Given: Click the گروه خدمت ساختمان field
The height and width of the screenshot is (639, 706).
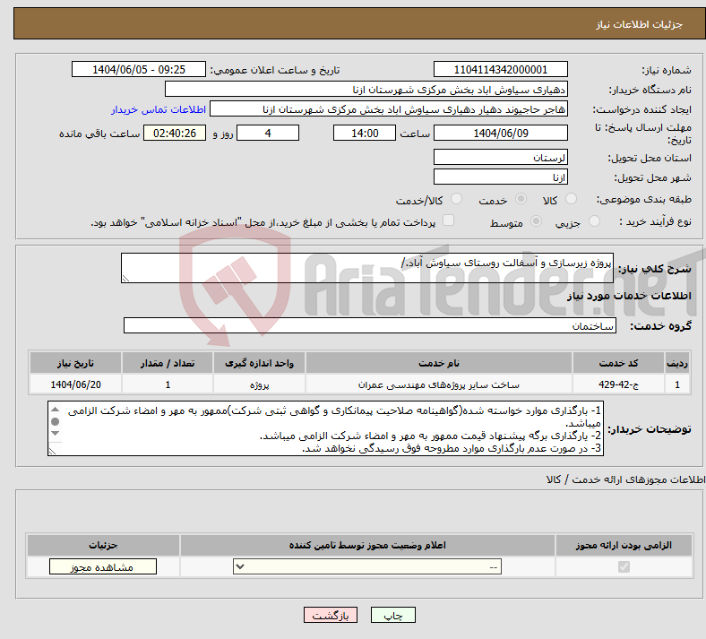Looking at the screenshot, I should point(370,325).
